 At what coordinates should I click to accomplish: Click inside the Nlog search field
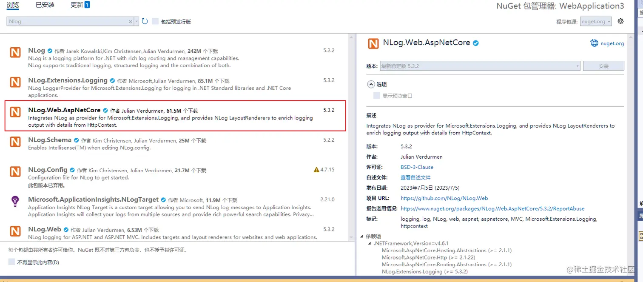click(68, 21)
